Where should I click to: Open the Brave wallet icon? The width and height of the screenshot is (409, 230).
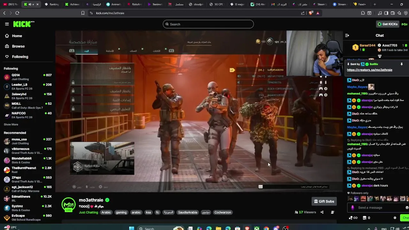(393, 13)
